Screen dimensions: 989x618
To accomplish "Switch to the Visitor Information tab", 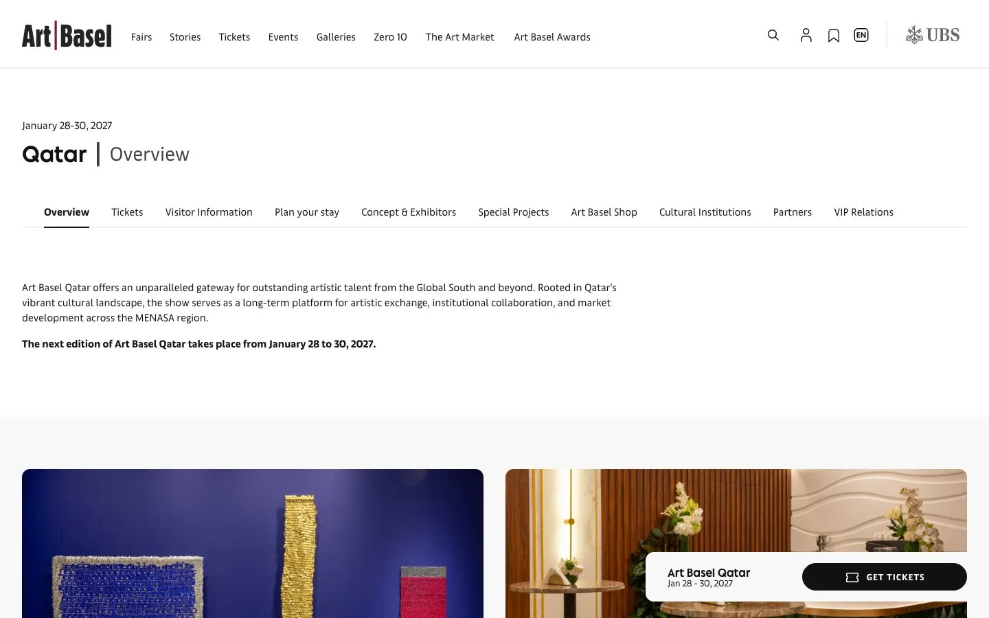I will pyautogui.click(x=209, y=212).
